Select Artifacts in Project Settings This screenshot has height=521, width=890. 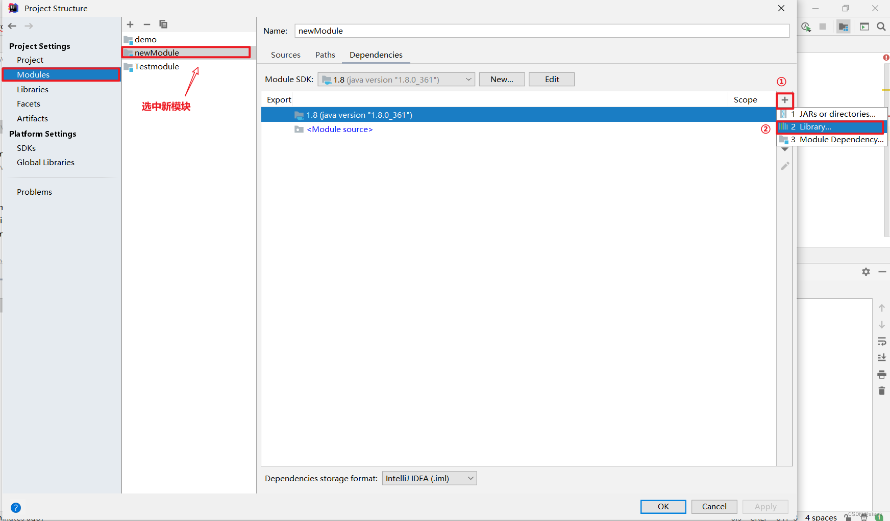coord(32,119)
